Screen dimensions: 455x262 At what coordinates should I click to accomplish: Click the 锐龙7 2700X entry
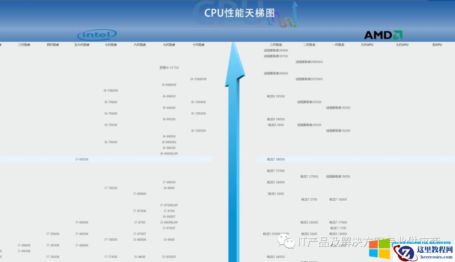click(x=309, y=177)
